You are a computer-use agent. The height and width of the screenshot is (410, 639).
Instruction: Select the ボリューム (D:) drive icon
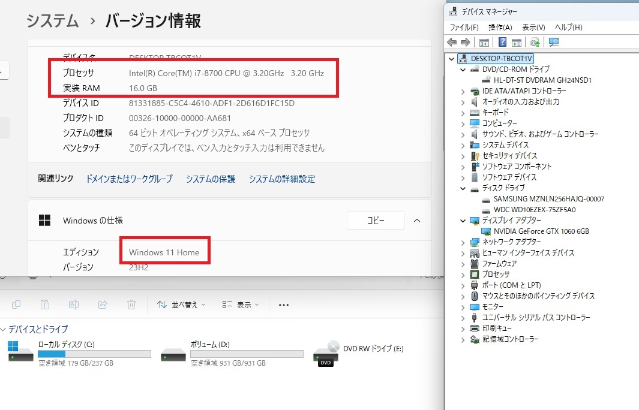tap(173, 354)
